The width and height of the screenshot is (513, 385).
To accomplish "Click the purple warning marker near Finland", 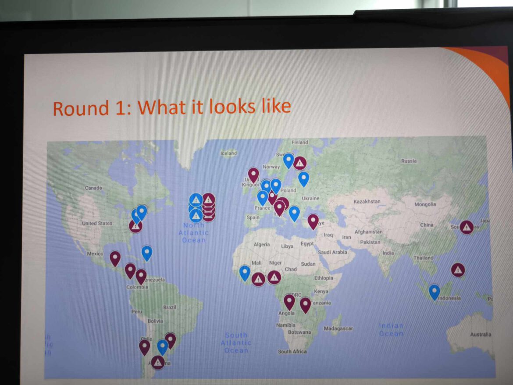I will (x=300, y=163).
